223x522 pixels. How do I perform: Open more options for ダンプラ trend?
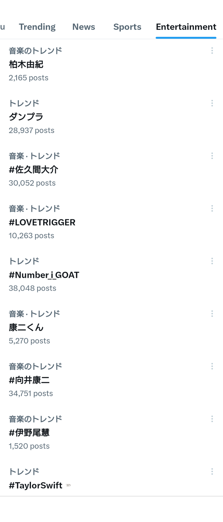(x=212, y=103)
